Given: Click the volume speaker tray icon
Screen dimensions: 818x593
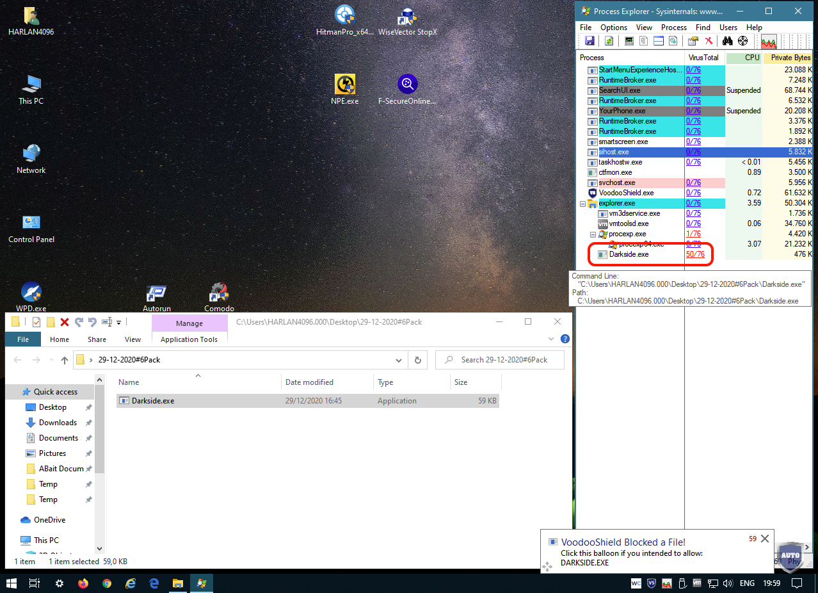Looking at the screenshot, I should tap(727, 583).
